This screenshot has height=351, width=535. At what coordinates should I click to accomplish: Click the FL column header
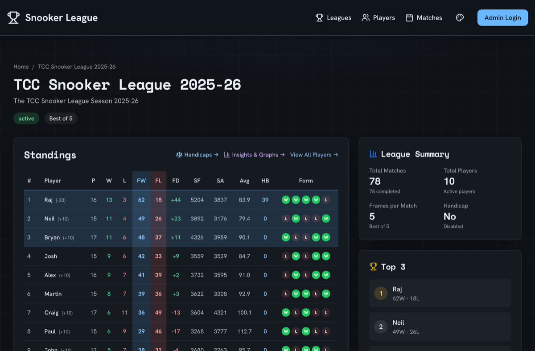click(158, 181)
